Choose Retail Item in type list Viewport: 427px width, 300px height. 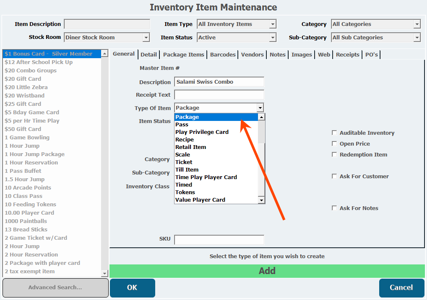(190, 147)
